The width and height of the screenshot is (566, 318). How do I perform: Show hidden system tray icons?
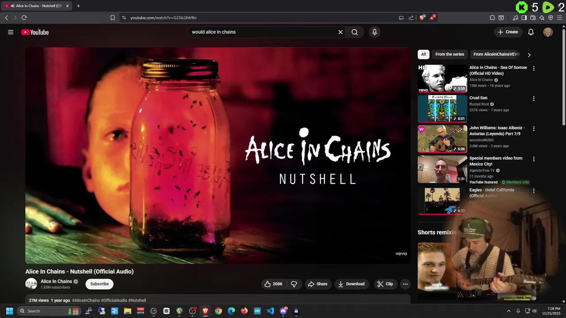click(x=509, y=311)
